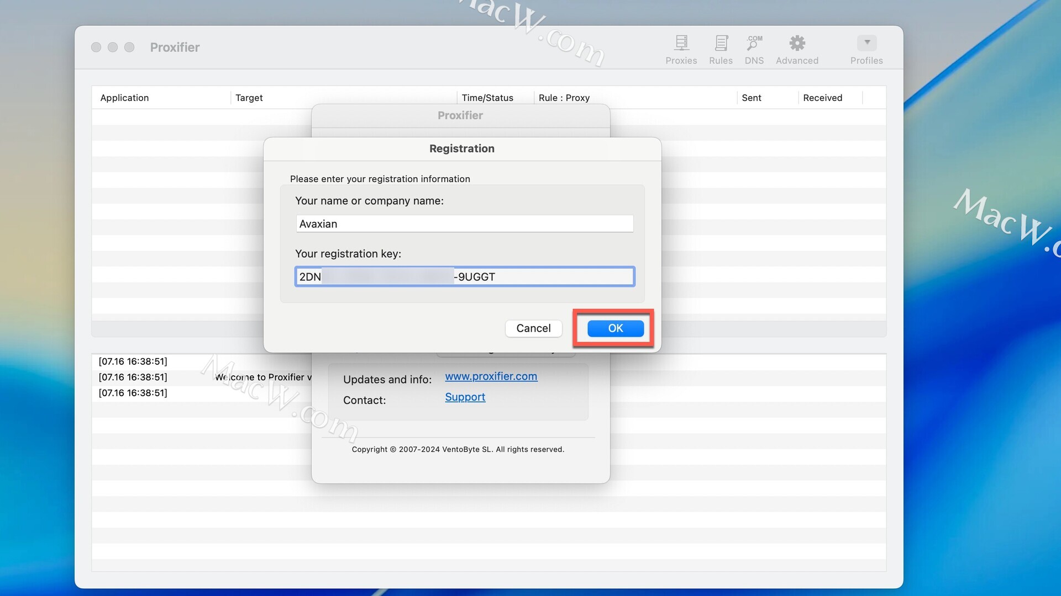
Task: Open the www.proxifier.com link
Action: (x=491, y=376)
